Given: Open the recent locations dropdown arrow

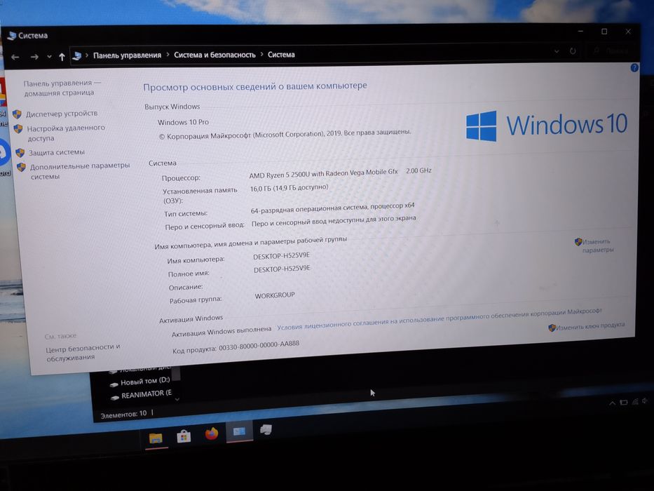Looking at the screenshot, I should click(x=49, y=56).
